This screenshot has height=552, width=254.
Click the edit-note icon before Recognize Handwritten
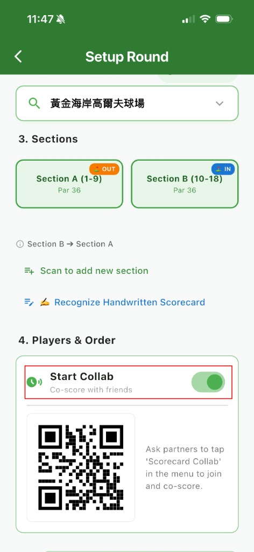click(29, 302)
